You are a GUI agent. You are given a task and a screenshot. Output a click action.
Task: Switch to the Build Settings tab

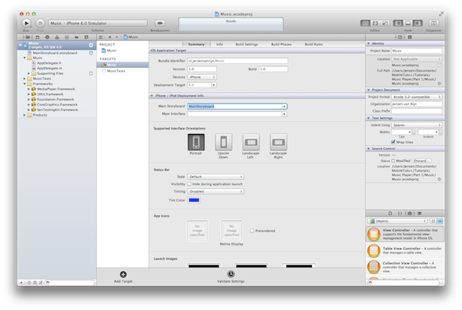coord(246,44)
